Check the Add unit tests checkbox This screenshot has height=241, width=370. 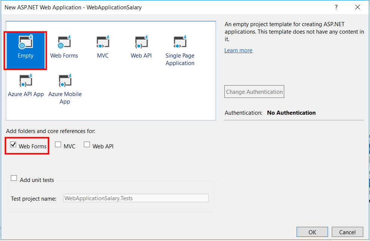coord(14,178)
